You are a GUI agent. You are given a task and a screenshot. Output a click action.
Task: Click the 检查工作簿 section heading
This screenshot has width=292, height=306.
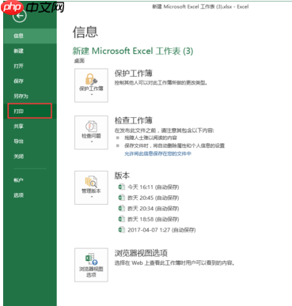133,120
